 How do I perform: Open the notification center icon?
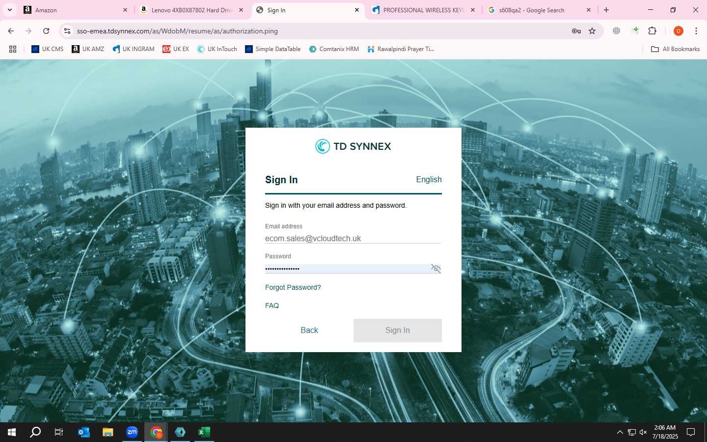(x=691, y=432)
